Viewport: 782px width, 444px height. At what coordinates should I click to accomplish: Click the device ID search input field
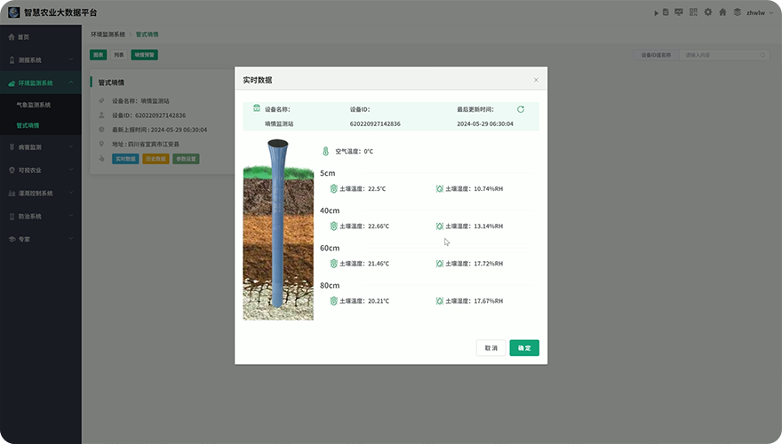(722, 55)
